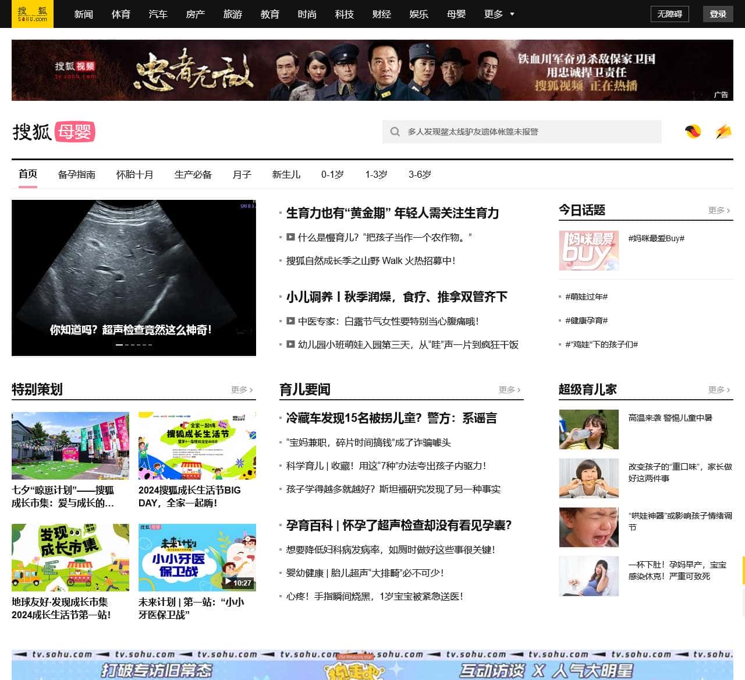The height and width of the screenshot is (680, 745).
Task: Open the 新生儿 tab
Action: 286,174
